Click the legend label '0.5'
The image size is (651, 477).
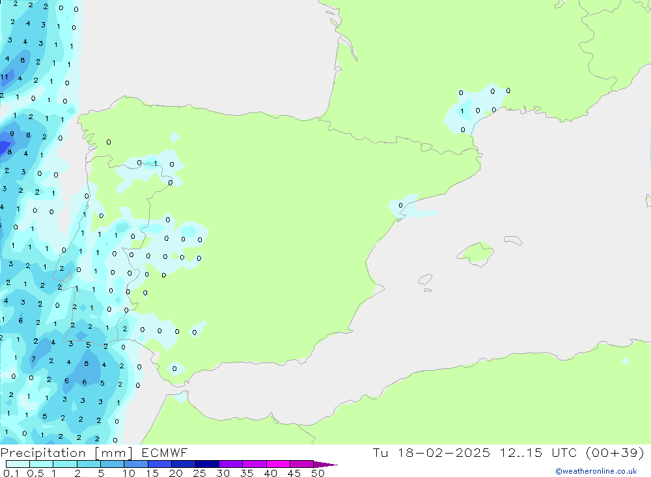(35, 473)
